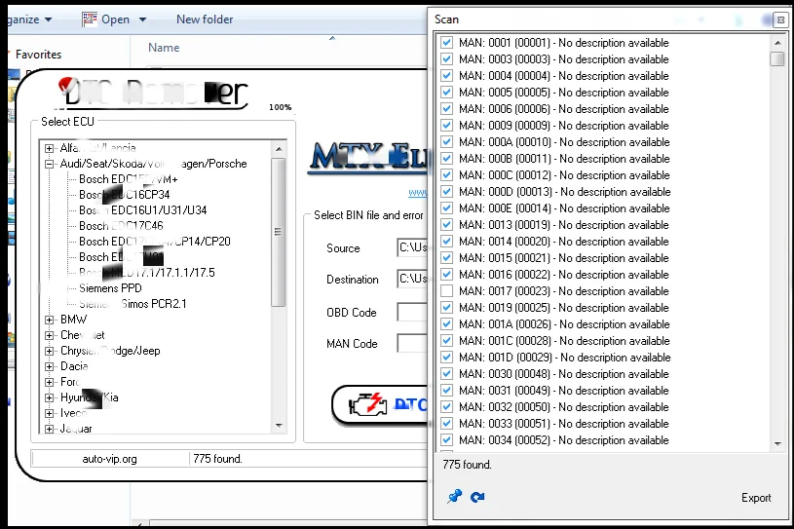Expand the Chrysler/Dodge/Jeep node
This screenshot has height=529, width=794.
point(49,352)
